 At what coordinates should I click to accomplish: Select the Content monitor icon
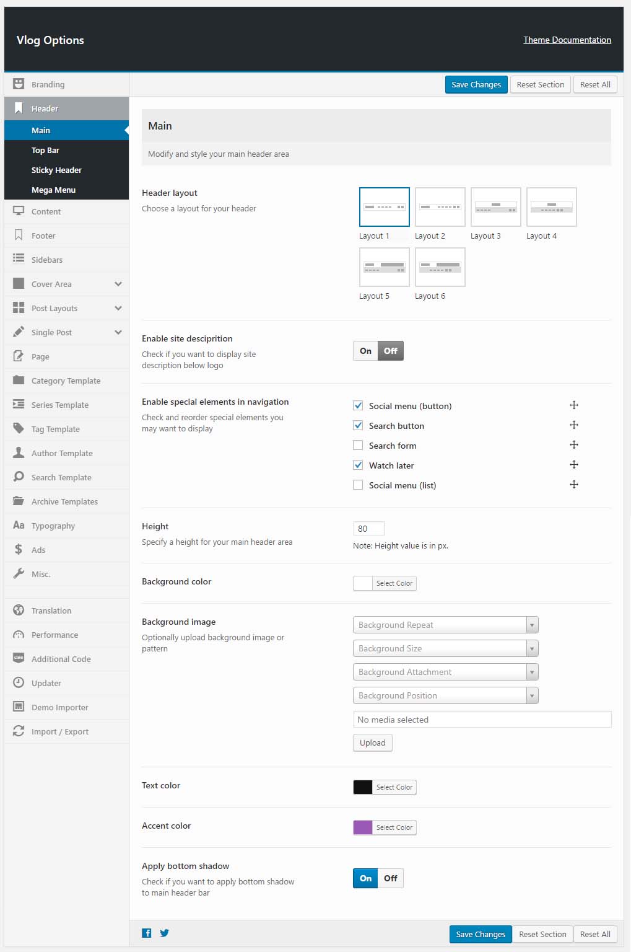(x=19, y=211)
